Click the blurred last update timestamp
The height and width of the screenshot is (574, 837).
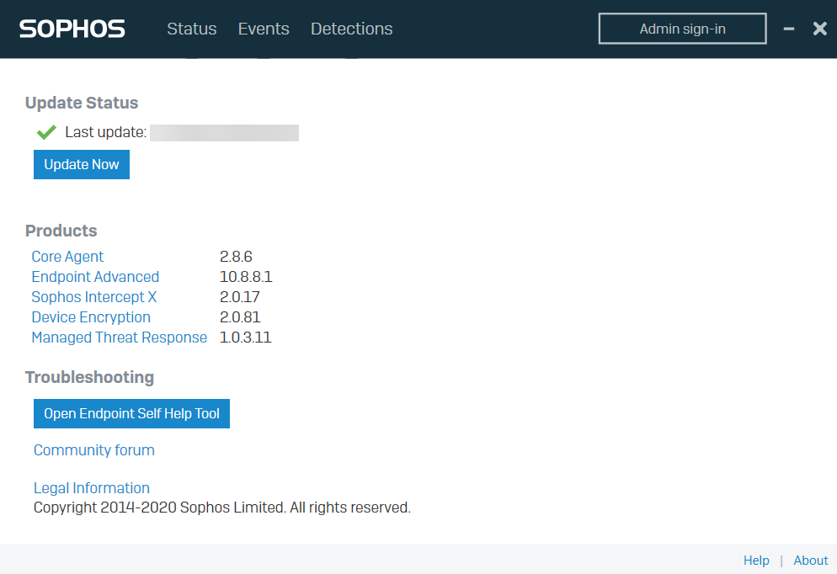coord(224,132)
